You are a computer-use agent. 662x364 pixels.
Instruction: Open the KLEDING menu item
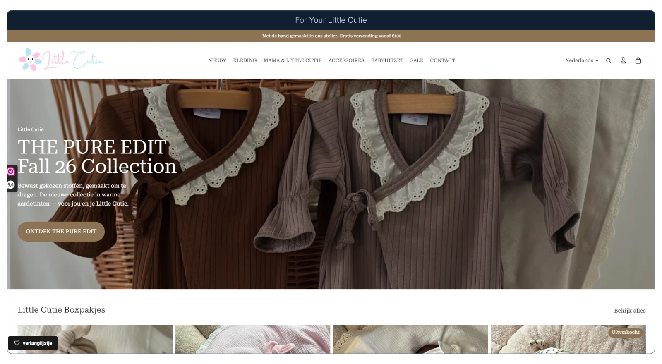click(x=245, y=60)
